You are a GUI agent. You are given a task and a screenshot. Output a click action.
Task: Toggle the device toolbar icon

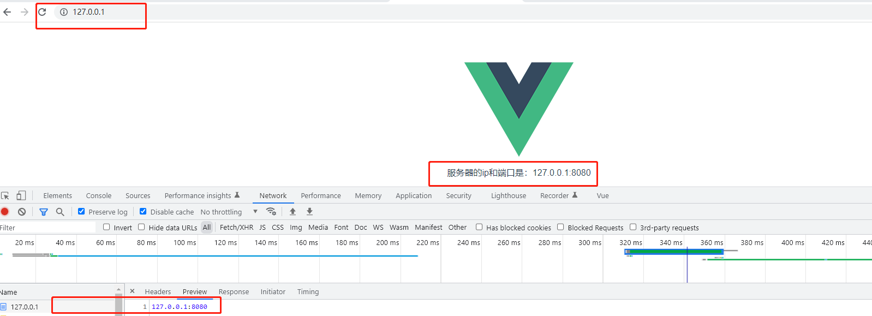[x=21, y=195]
